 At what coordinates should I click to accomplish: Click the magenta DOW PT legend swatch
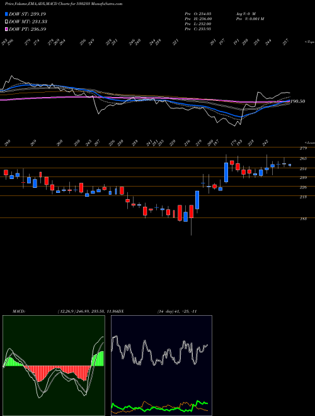tap(6, 29)
